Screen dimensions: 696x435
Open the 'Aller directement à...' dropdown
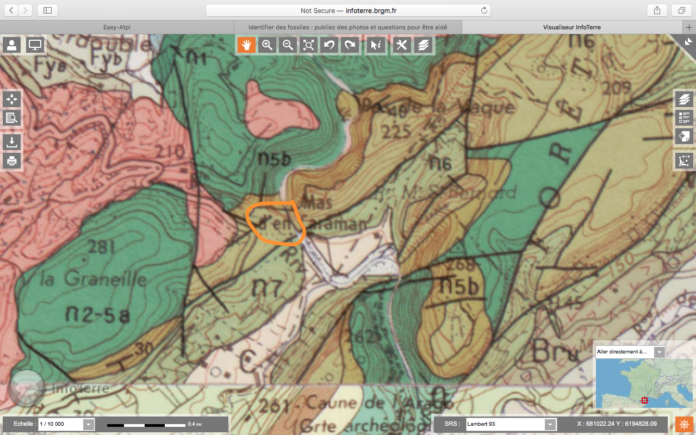659,352
